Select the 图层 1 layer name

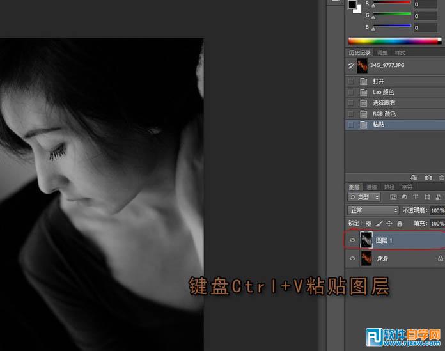[x=384, y=240]
